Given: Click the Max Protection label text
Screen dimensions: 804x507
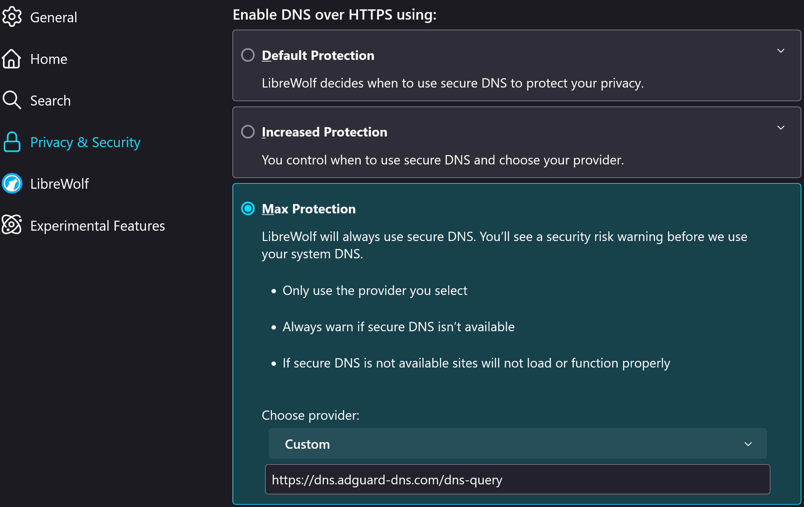Looking at the screenshot, I should (x=309, y=209).
